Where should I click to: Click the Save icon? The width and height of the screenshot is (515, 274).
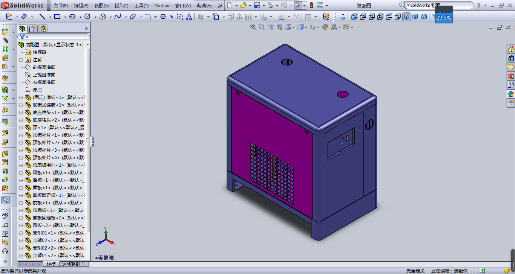click(x=257, y=5)
